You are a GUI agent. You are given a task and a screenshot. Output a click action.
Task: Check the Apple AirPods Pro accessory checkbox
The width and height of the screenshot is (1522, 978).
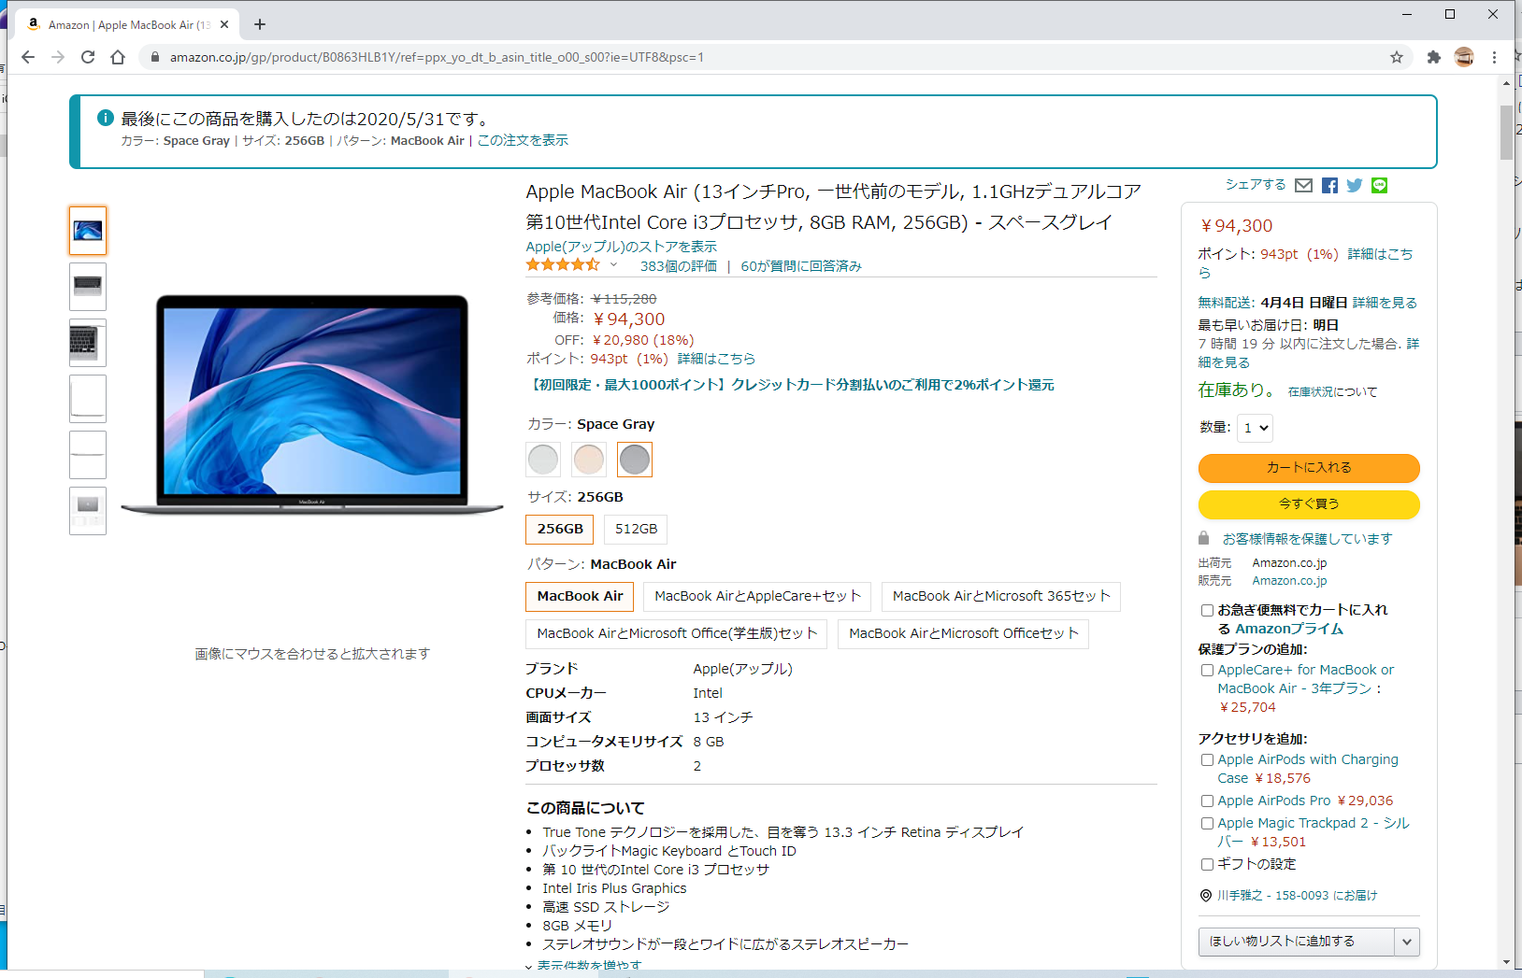[x=1207, y=801]
